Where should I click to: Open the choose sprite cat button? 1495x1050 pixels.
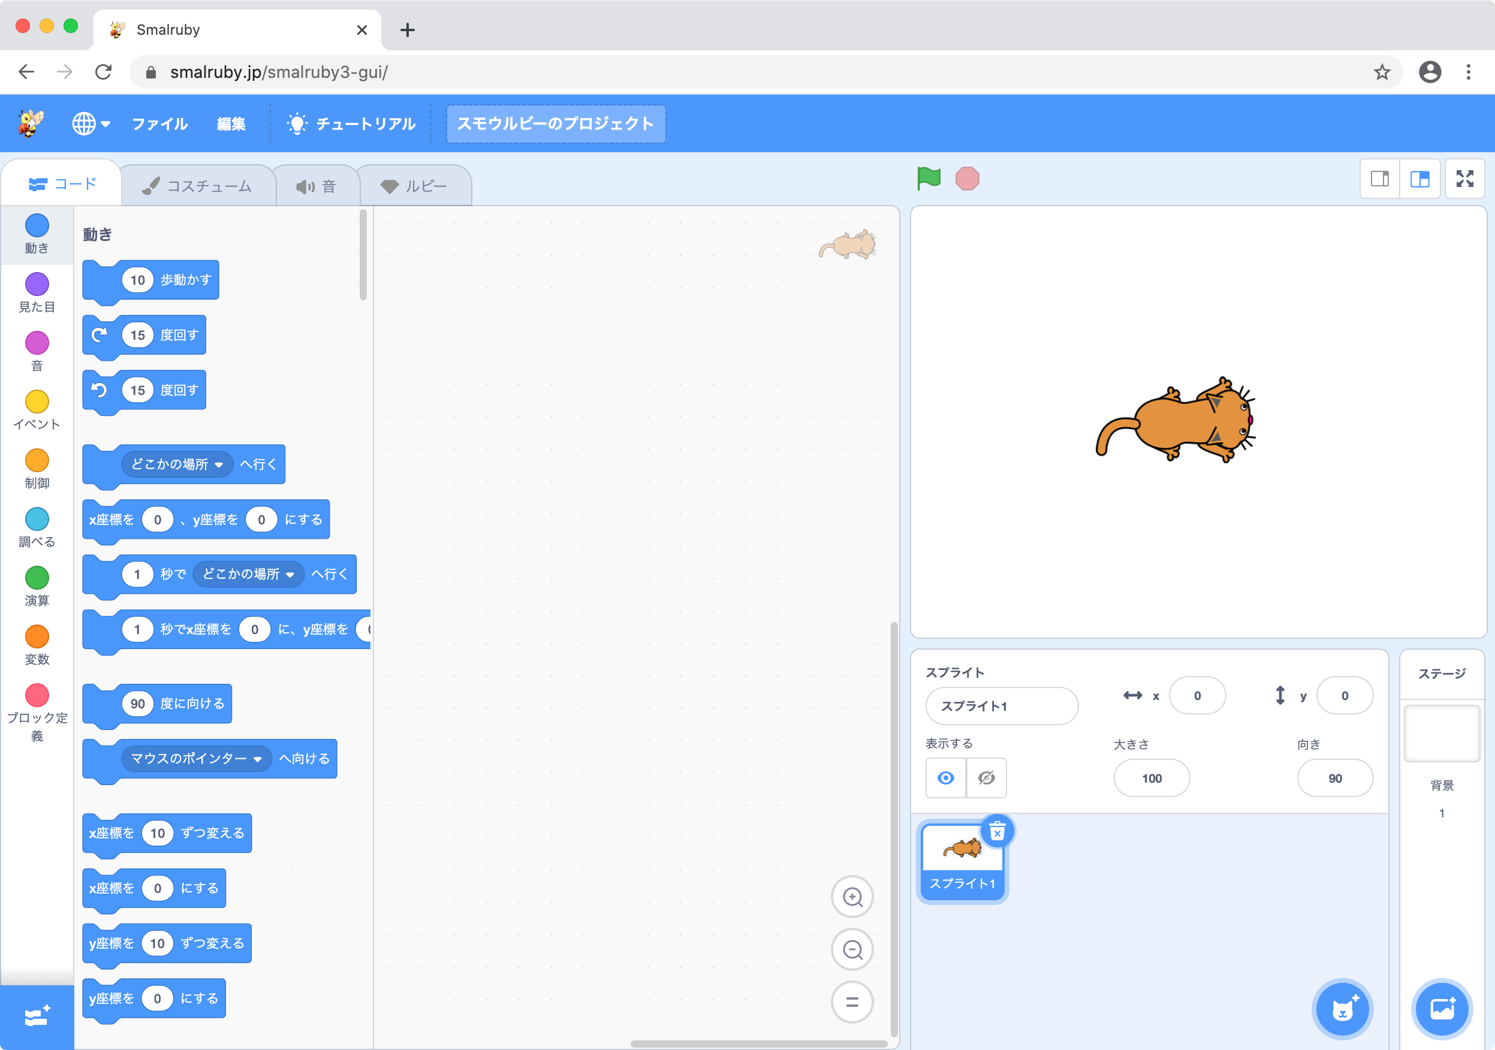point(1342,1009)
